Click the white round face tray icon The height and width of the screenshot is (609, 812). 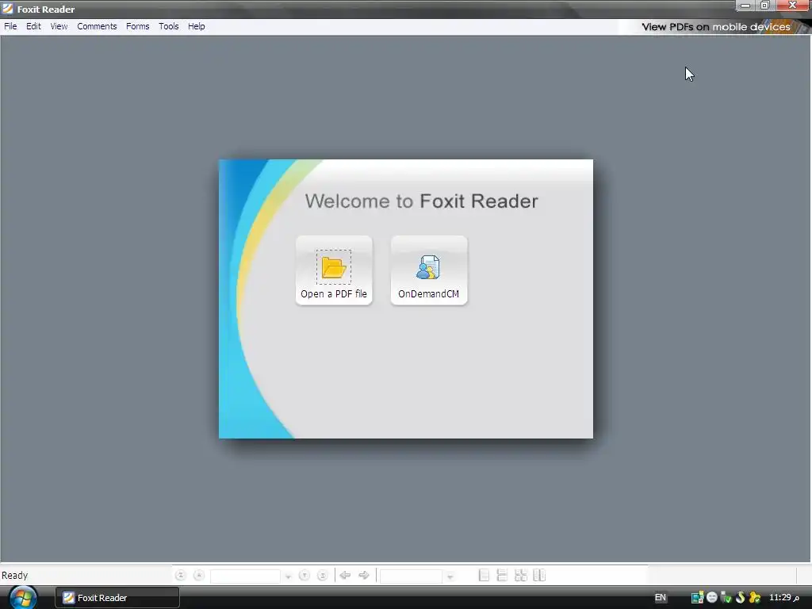(712, 598)
